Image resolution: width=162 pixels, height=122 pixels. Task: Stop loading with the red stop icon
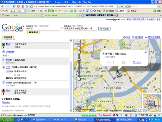pos(18,6)
